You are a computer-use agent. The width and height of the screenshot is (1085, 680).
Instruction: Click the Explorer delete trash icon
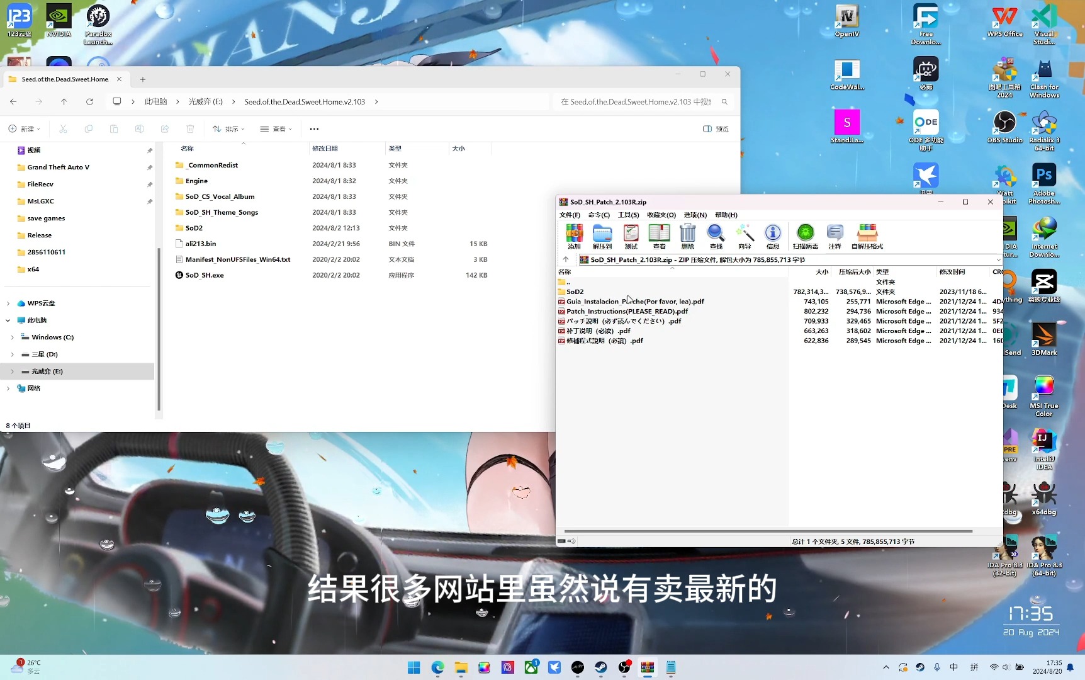pyautogui.click(x=190, y=128)
